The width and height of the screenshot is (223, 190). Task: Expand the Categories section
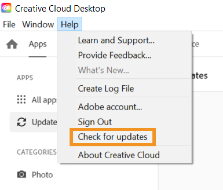click(x=36, y=152)
